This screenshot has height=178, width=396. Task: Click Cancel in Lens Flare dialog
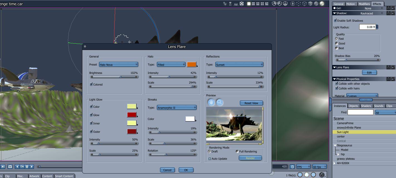167,170
